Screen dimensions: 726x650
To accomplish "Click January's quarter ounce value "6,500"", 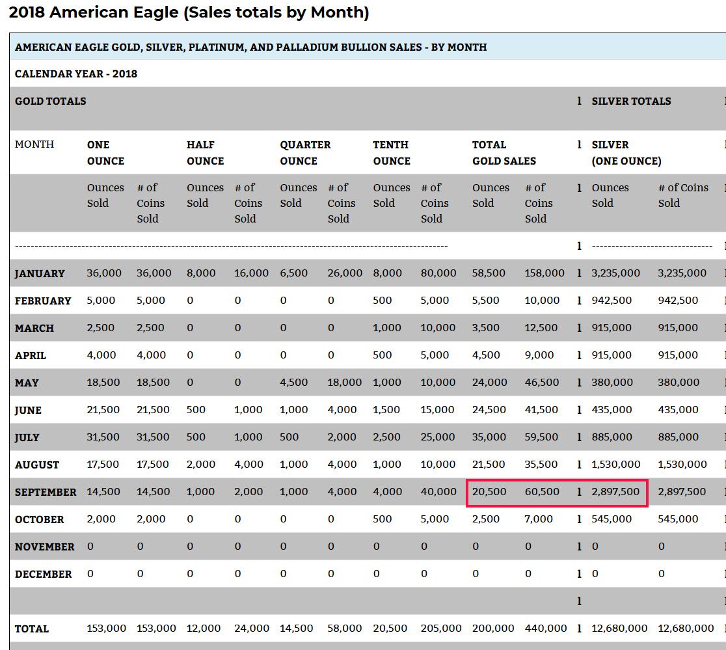I will click(293, 273).
